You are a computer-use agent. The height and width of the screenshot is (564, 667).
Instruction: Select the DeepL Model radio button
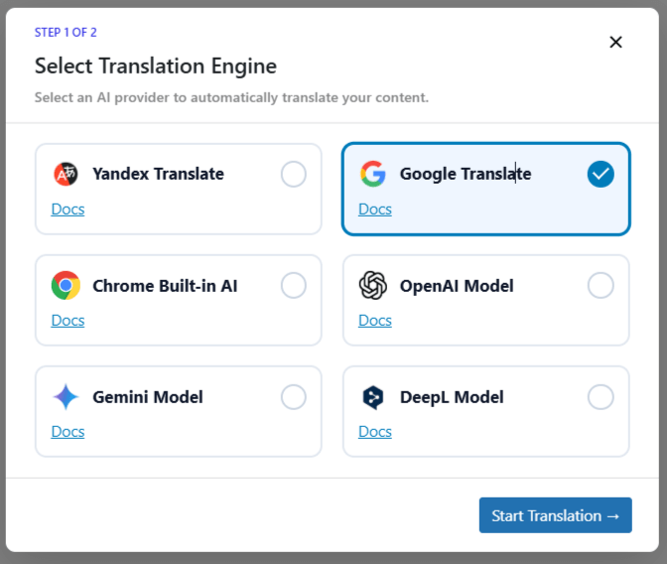[x=600, y=397]
